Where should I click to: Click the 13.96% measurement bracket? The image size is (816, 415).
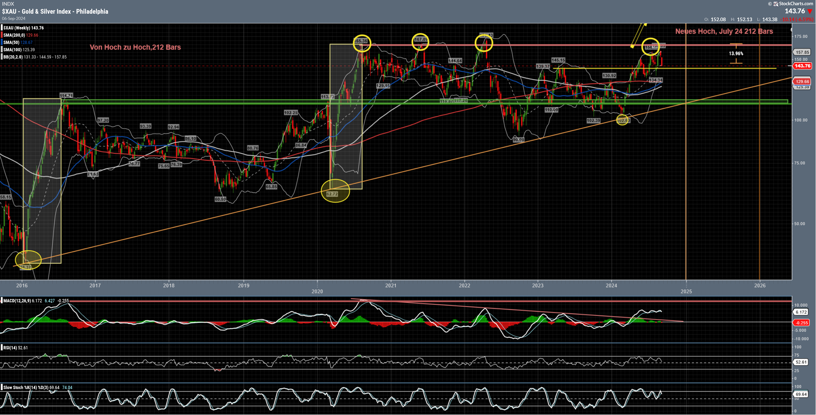[736, 54]
